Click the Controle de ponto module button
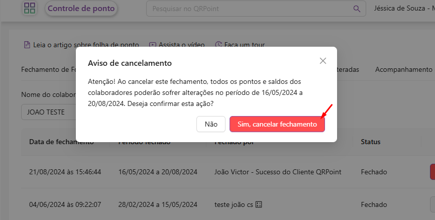 pyautogui.click(x=81, y=9)
